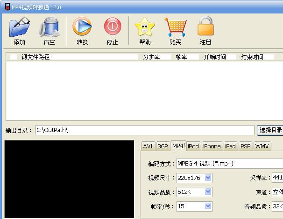Image resolution: width=283 pixels, height=219 pixels.
Task: Click the Register padlock icon
Action: [x=205, y=27]
